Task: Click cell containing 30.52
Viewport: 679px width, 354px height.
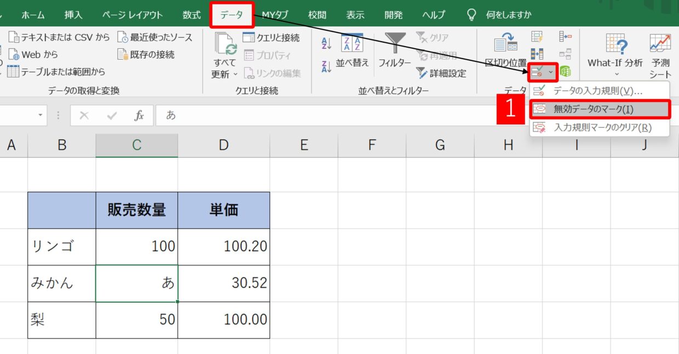Action: coord(223,283)
